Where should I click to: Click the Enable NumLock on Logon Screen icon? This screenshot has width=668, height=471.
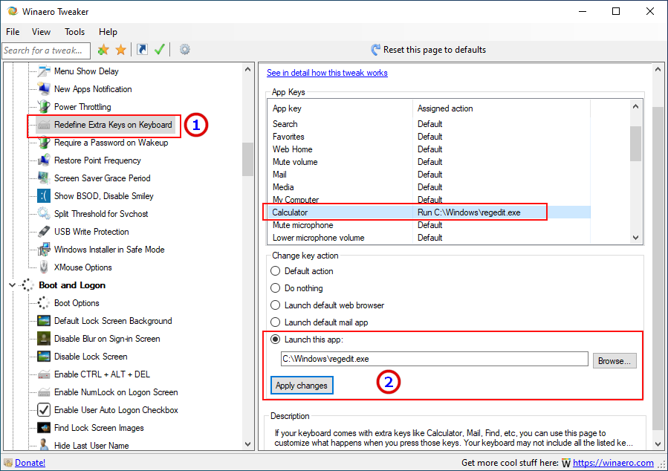coord(43,392)
